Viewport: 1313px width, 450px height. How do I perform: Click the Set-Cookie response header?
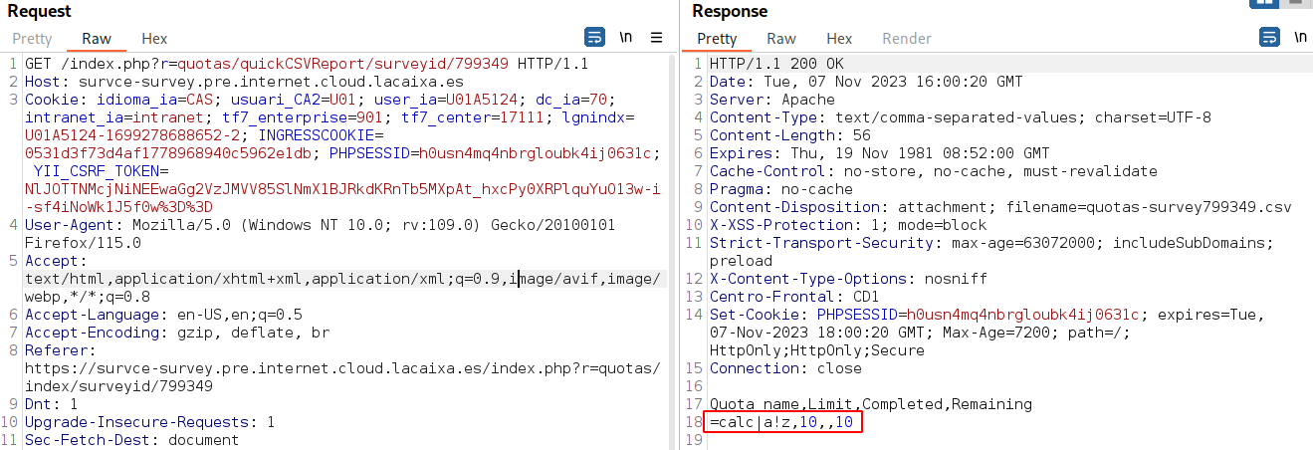coord(986,333)
